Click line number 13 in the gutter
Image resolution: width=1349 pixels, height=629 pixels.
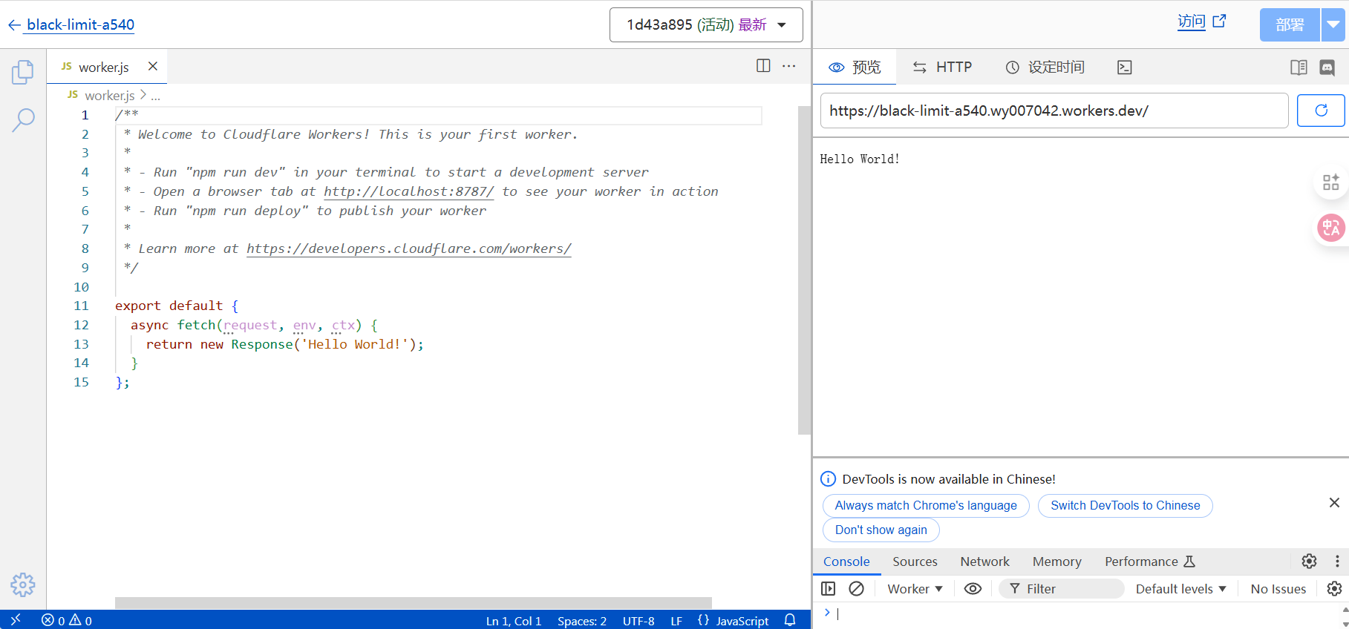tap(81, 344)
